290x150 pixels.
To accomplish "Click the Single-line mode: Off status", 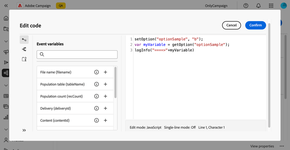I will 180,128.
